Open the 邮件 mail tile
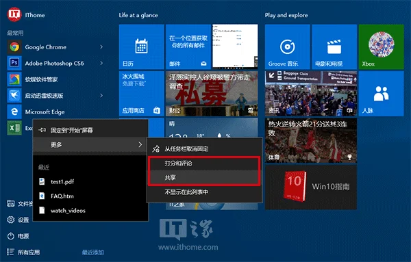 (188, 47)
